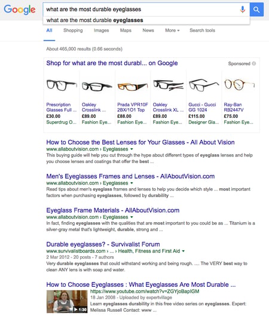269x319 pixels.
Task: Click 'About 465,000 results' stats text
Action: click(x=84, y=49)
